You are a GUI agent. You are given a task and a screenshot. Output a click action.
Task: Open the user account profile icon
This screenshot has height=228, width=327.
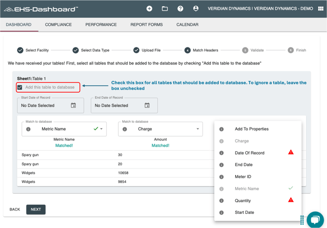click(196, 9)
